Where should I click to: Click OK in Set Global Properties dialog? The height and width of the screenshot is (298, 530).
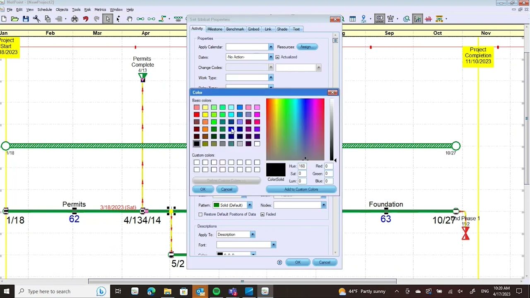click(298, 262)
